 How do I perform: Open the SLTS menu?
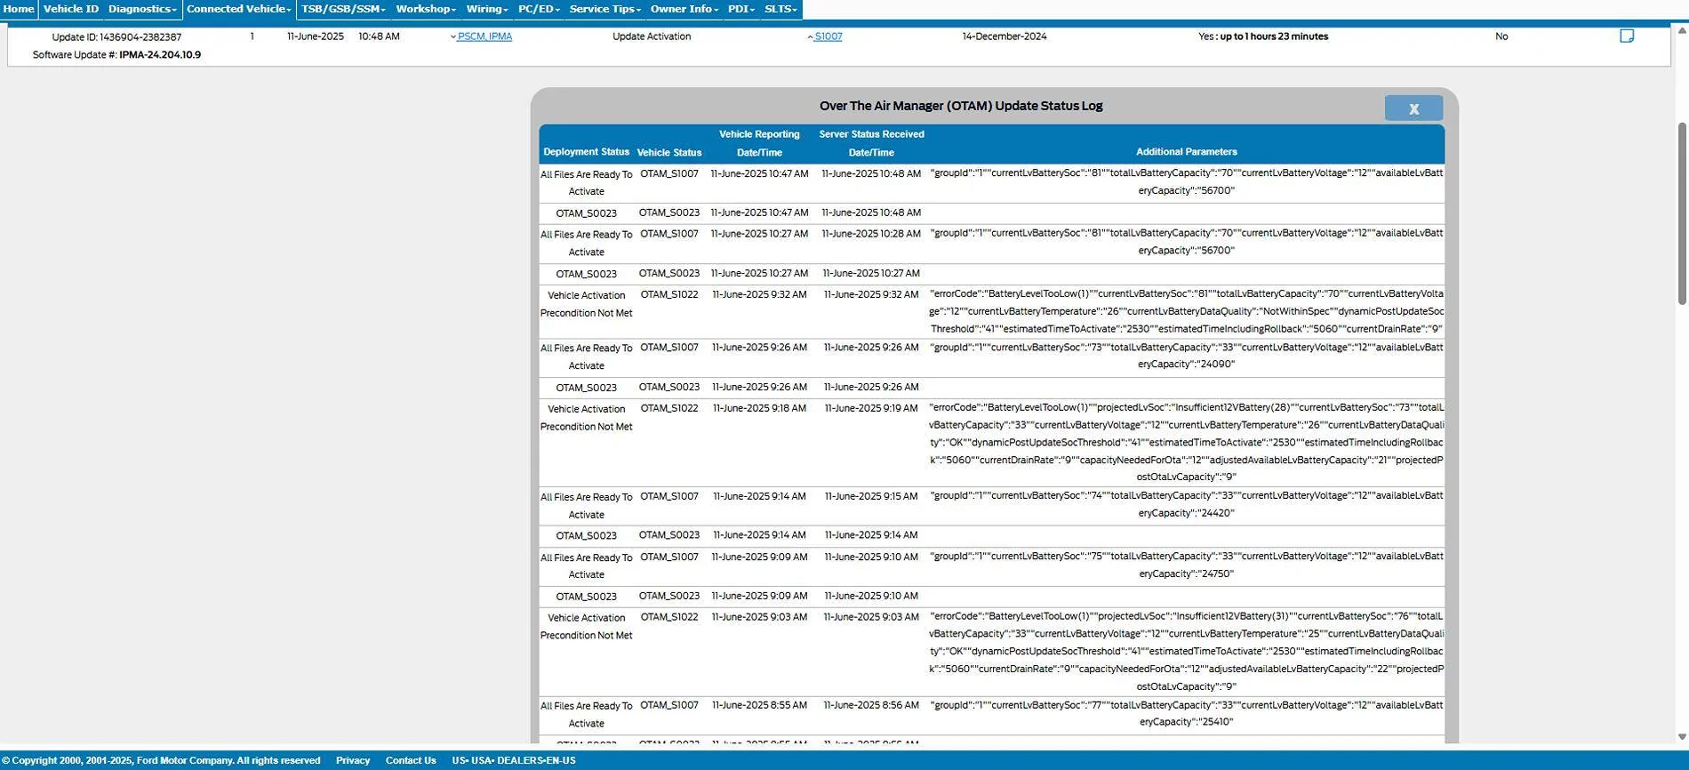pos(780,9)
